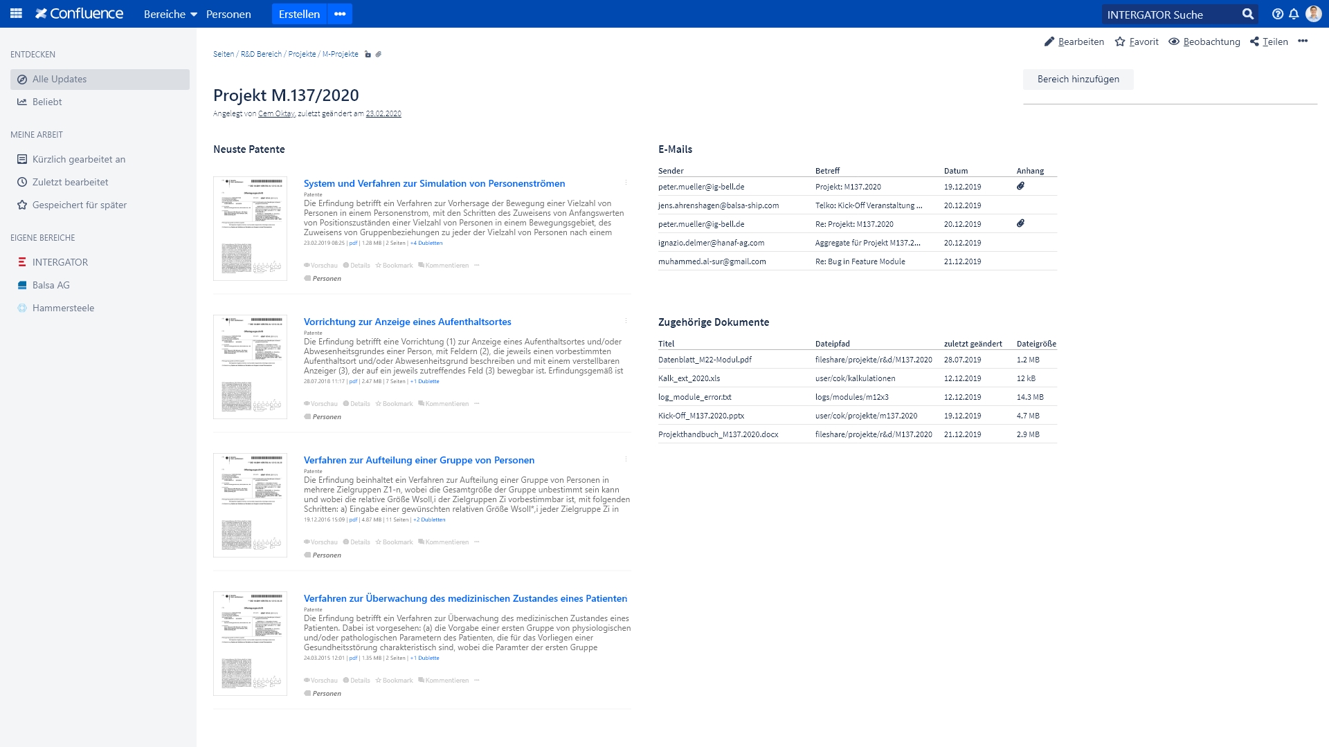1329x747 pixels.
Task: Open the Erstellen button dropdown arrow
Action: (338, 14)
